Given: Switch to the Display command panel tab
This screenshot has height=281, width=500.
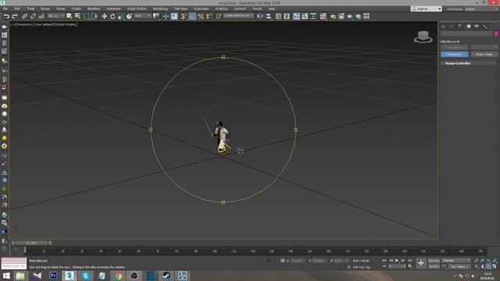Looking at the screenshot, I should [x=477, y=27].
